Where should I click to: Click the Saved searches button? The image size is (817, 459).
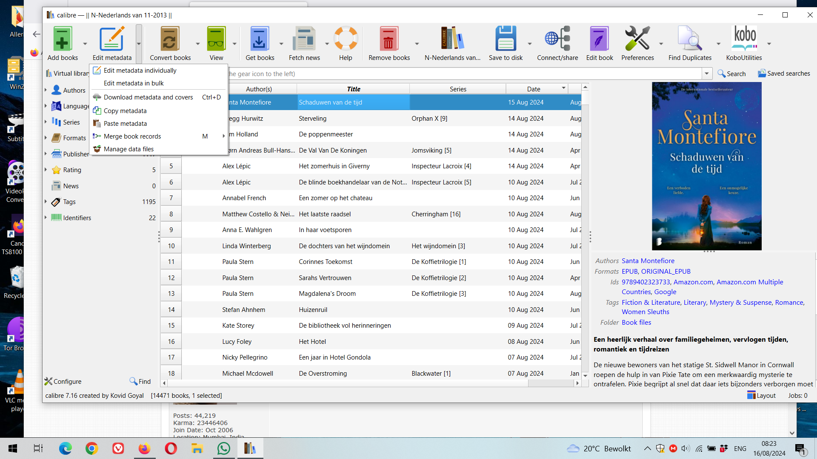coord(784,74)
